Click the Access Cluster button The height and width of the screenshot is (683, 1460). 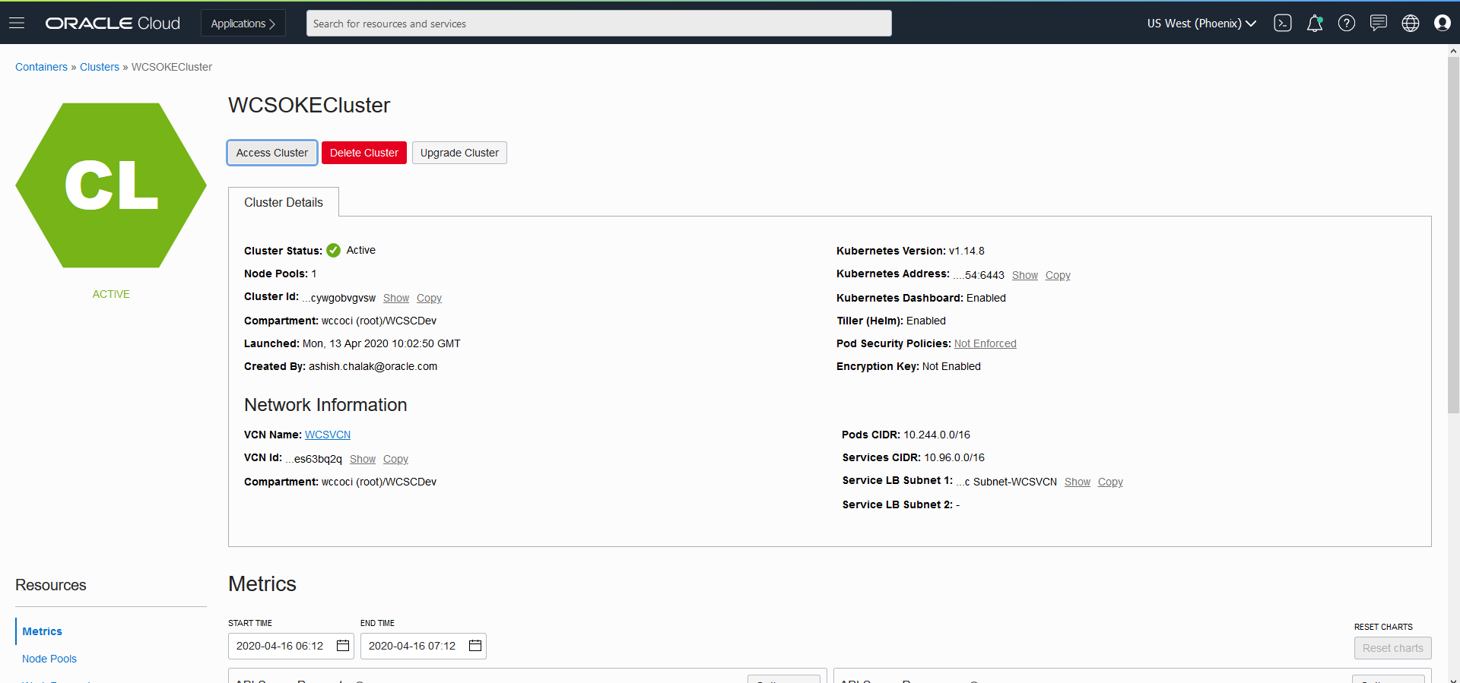(x=272, y=153)
